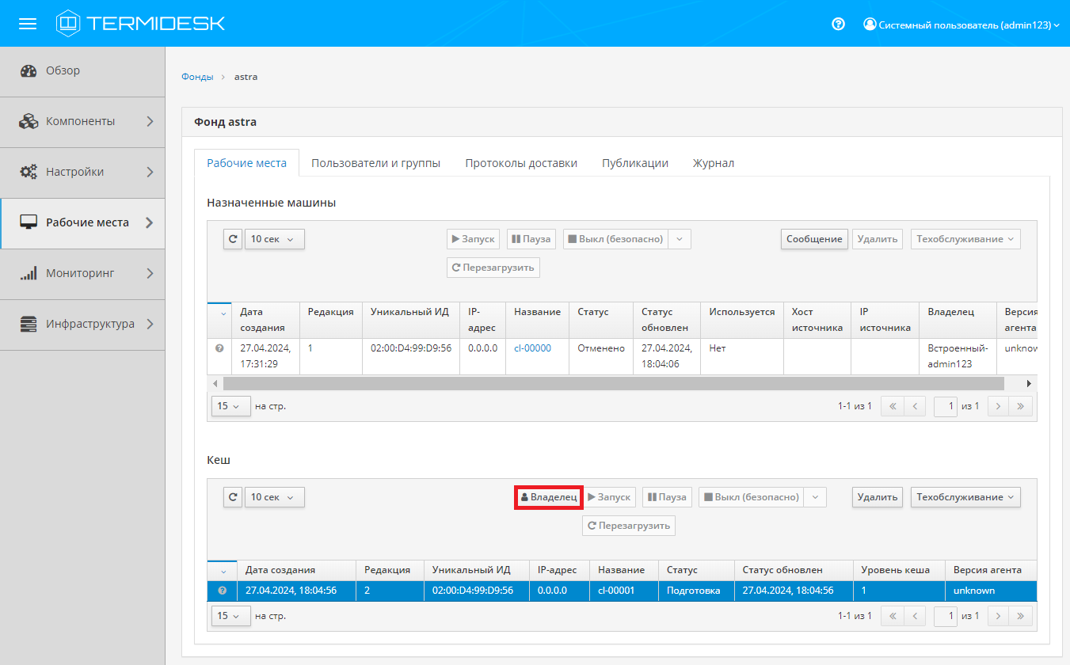
Task: Go to last page of cache table
Action: [x=1020, y=616]
